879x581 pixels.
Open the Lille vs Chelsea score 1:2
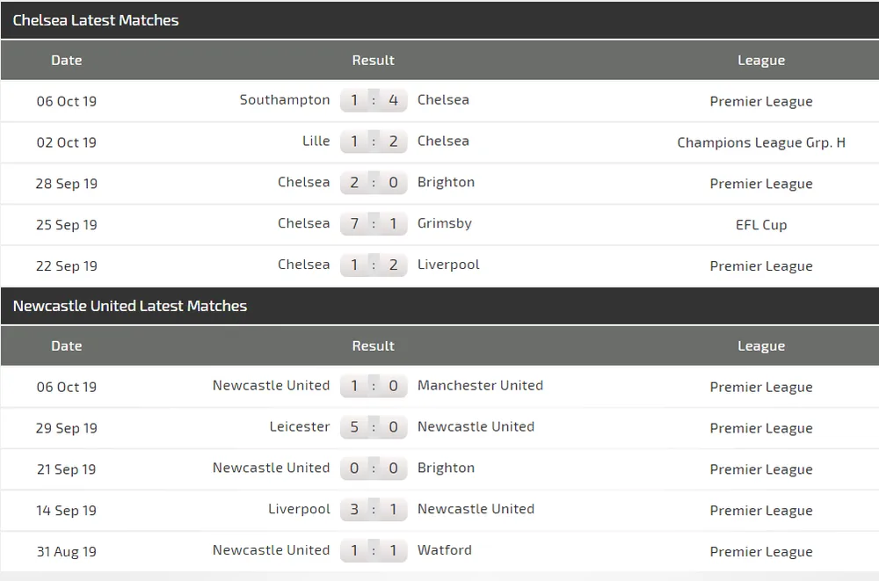[x=374, y=142]
